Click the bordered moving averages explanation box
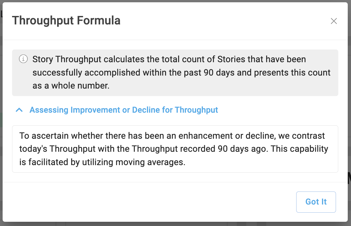Viewport: 351px width, 226px height. pos(175,149)
